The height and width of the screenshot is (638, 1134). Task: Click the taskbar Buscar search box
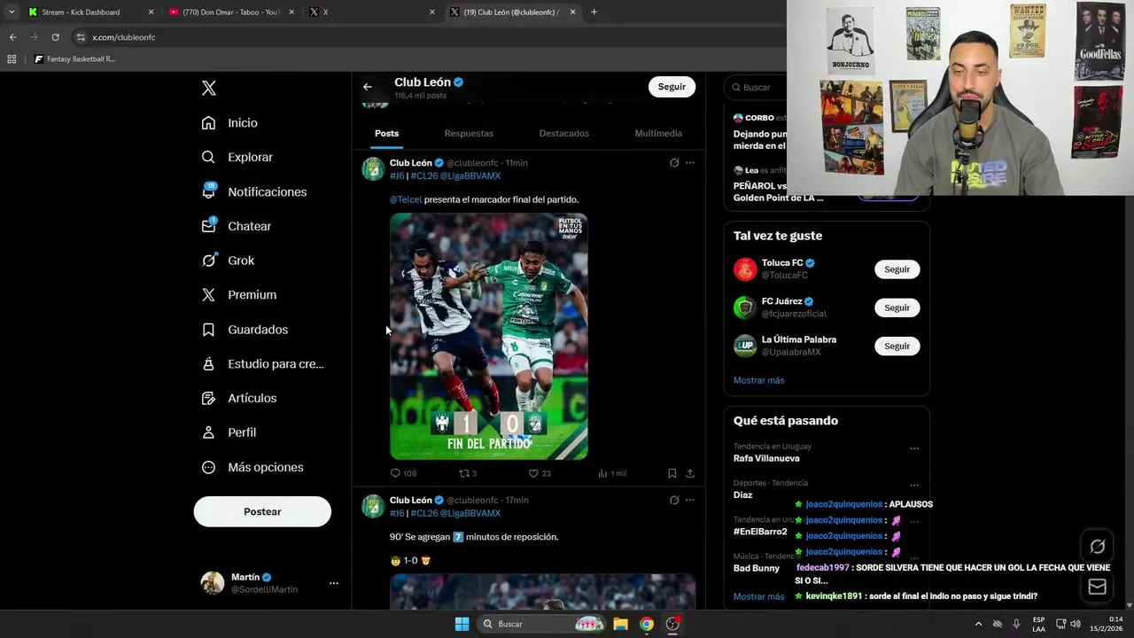point(541,624)
